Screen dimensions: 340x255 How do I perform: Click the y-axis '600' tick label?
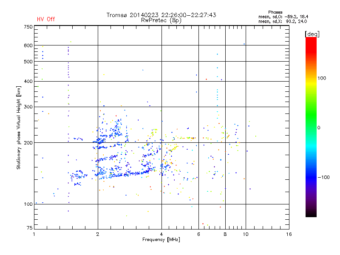[x=28, y=45]
